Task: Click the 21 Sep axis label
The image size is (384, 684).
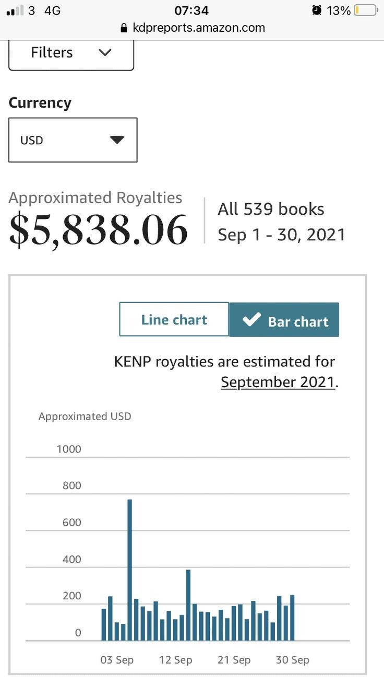Action: coord(234,660)
